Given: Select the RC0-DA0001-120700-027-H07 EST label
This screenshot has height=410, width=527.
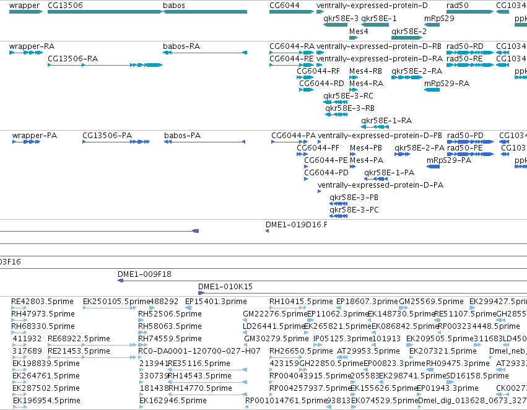Looking at the screenshot, I should [199, 351].
